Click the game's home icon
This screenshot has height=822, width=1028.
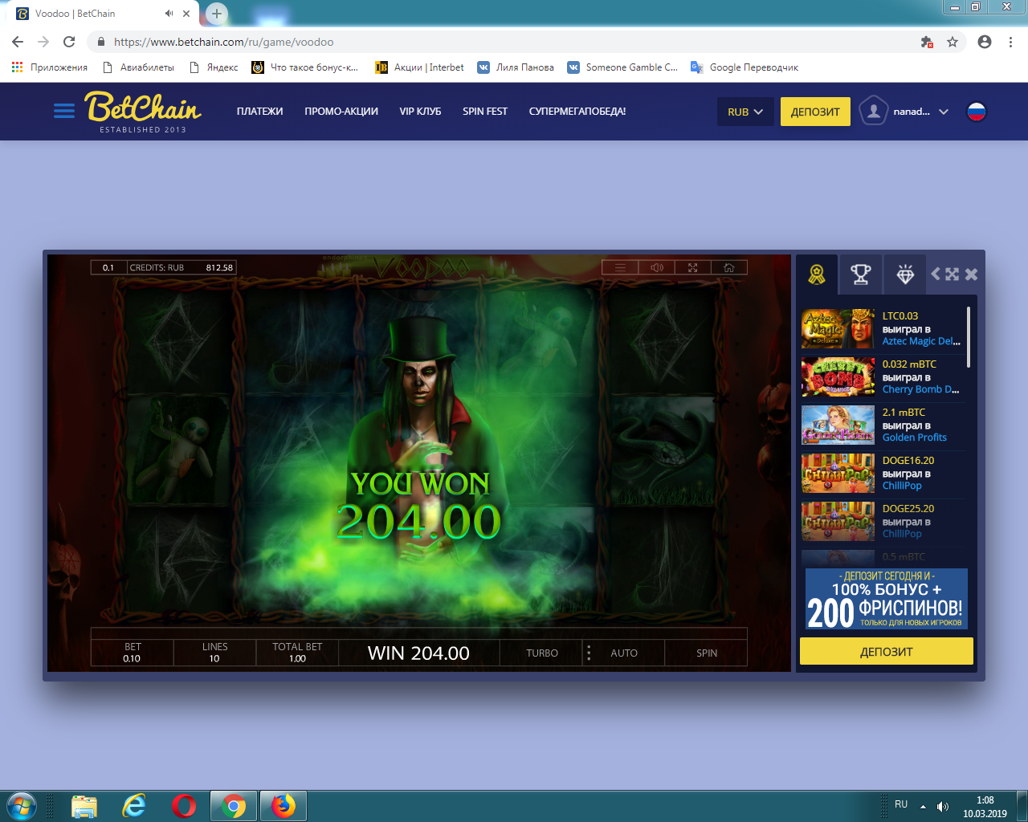click(x=728, y=267)
